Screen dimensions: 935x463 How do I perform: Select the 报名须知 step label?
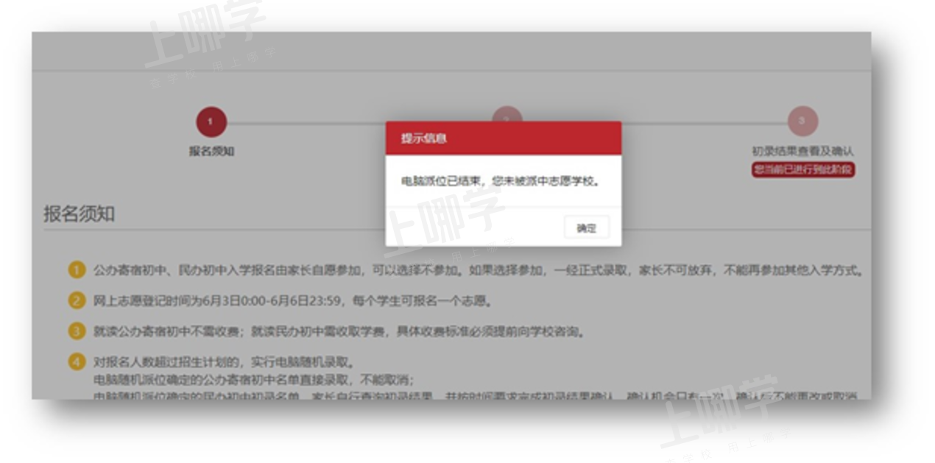211,149
